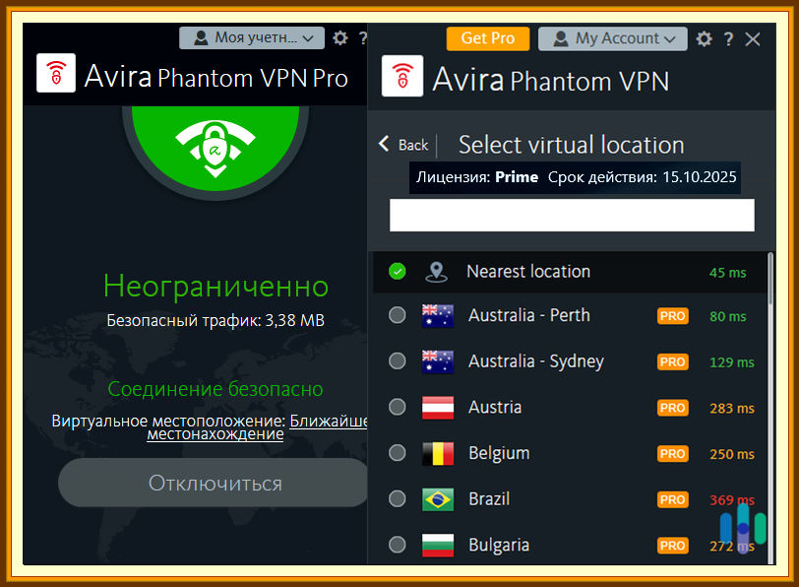799x587 pixels.
Task: Click the Australia flag next to Perth
Action: (x=438, y=316)
